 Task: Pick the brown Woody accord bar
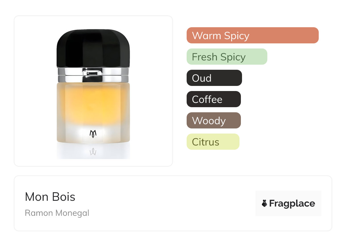(x=213, y=121)
